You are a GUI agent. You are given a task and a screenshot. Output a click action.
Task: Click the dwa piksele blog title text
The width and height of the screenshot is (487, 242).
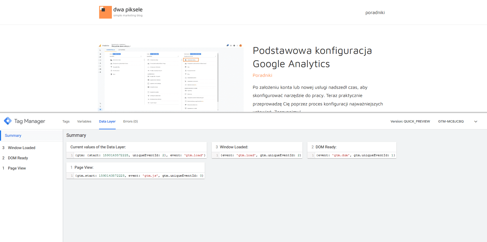pos(128,10)
